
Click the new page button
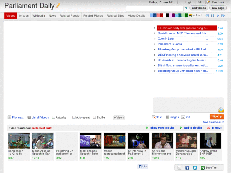(x=218, y=8)
